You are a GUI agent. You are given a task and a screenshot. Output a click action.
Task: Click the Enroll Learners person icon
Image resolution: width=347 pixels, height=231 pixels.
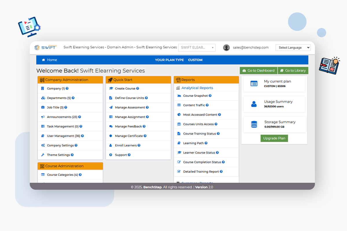click(x=111, y=146)
